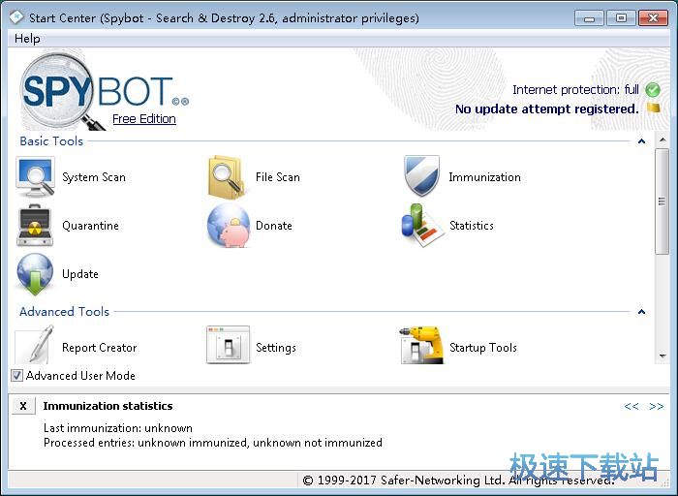Click the tools list scrollbar thumb

pos(662,201)
